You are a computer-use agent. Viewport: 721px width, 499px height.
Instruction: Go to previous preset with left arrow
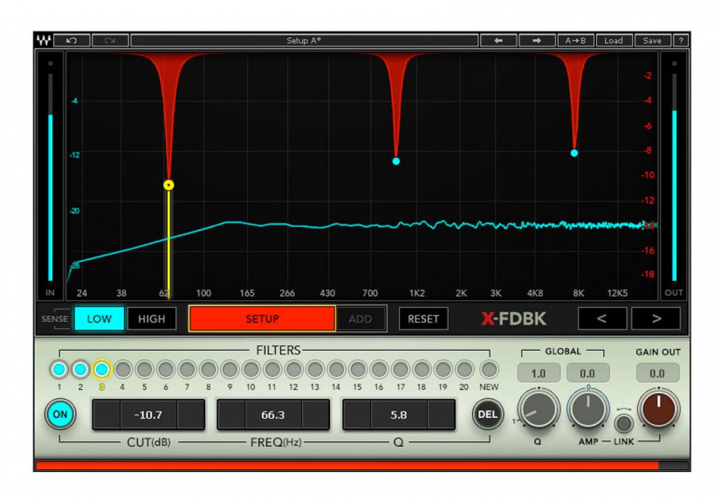pyautogui.click(x=498, y=41)
